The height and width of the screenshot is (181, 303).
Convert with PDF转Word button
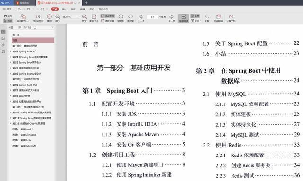23,18
